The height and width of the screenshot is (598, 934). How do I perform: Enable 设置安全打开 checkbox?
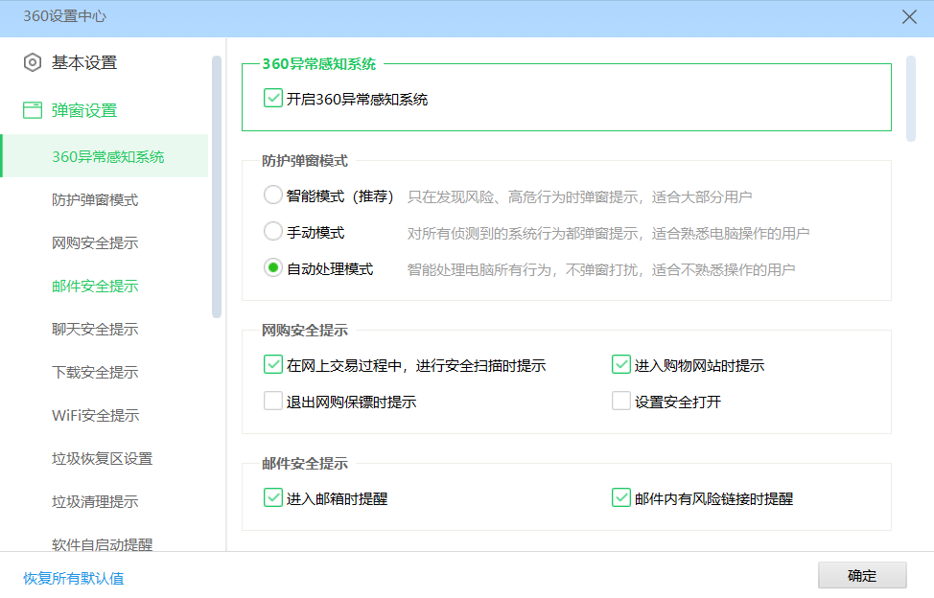tap(620, 401)
